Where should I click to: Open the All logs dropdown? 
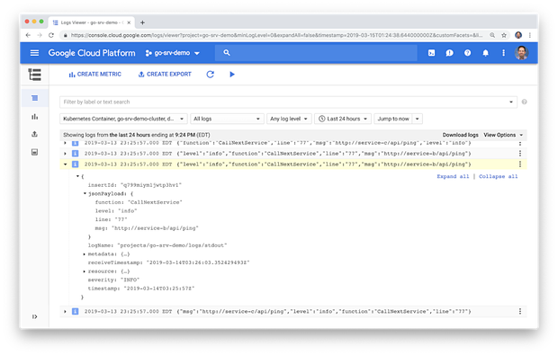click(227, 119)
